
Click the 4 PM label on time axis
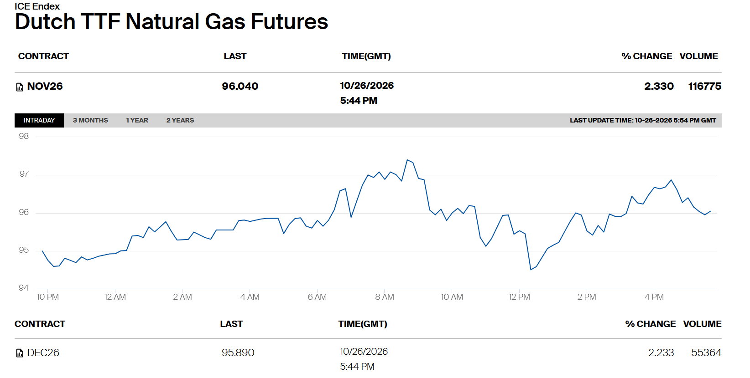(654, 297)
